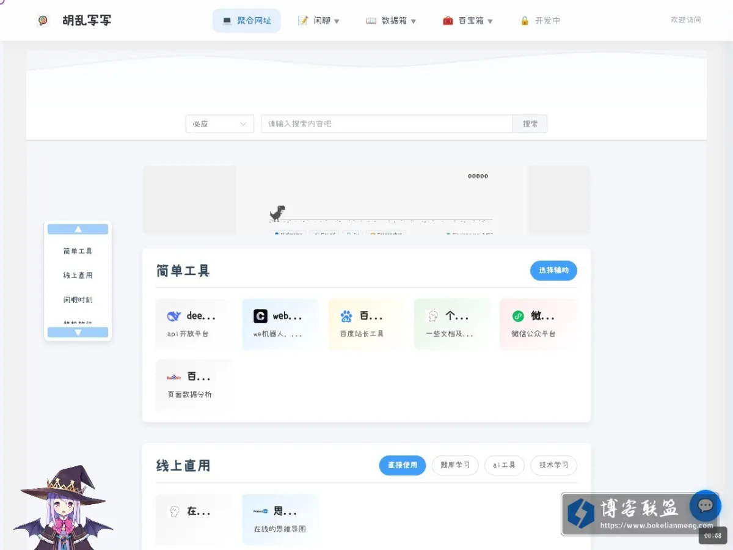Jump to 线上直用 in sidebar menu

pos(78,276)
